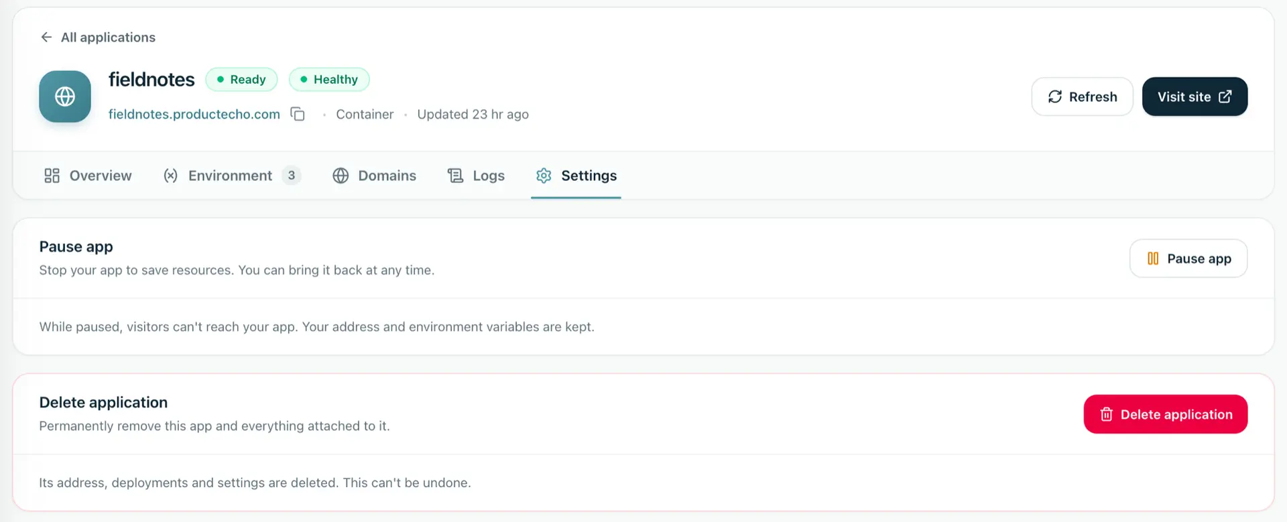This screenshot has height=522, width=1287.
Task: Click the red Delete application button
Action: pyautogui.click(x=1166, y=414)
